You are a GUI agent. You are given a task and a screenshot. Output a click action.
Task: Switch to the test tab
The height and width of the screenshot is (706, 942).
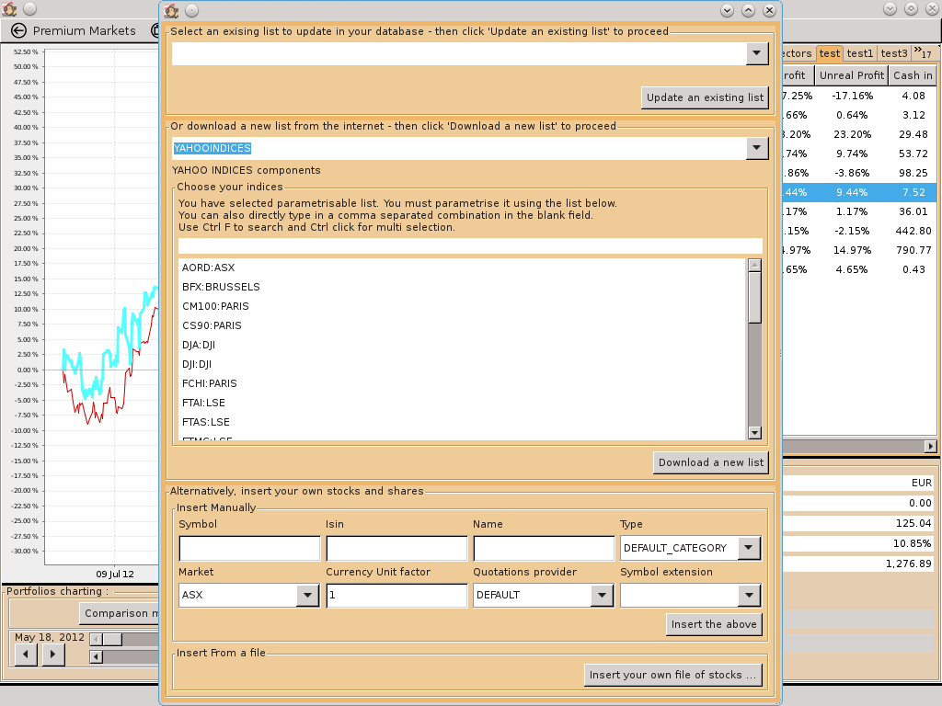point(830,53)
